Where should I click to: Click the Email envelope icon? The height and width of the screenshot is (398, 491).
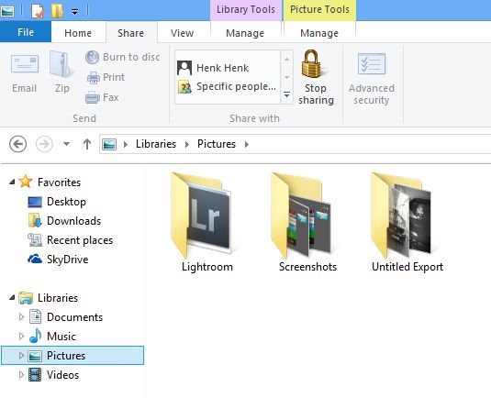click(25, 64)
